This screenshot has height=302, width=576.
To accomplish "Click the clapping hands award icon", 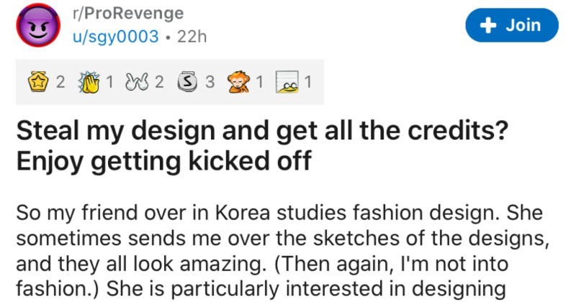I will (89, 82).
